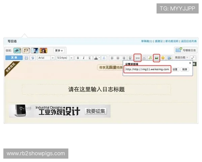Align text center
Viewport: 202px width, 162px height.
[118, 58]
